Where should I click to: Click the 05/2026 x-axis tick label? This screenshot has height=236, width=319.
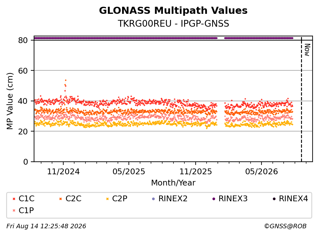(x=261, y=172)
